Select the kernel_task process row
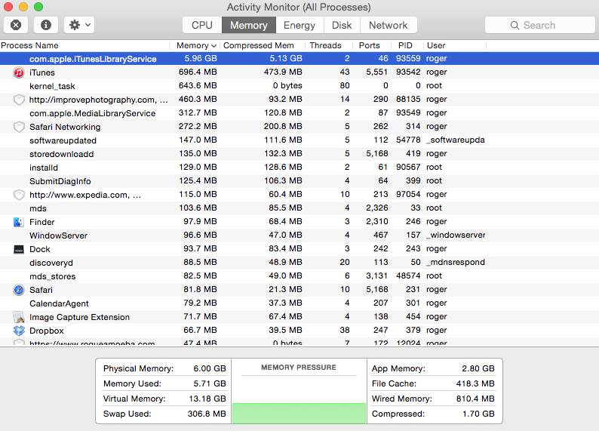 click(299, 86)
